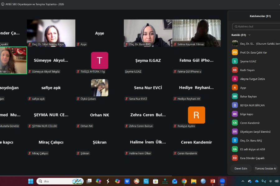The image size is (280, 186).
Task: Select Rukiyye Aydın's orange R avatar
Action: [196, 115]
